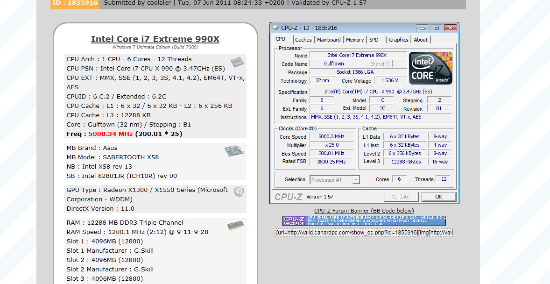The width and height of the screenshot is (550, 284).
Task: Click the Socket 1366 LGA package field
Action: 359,72
